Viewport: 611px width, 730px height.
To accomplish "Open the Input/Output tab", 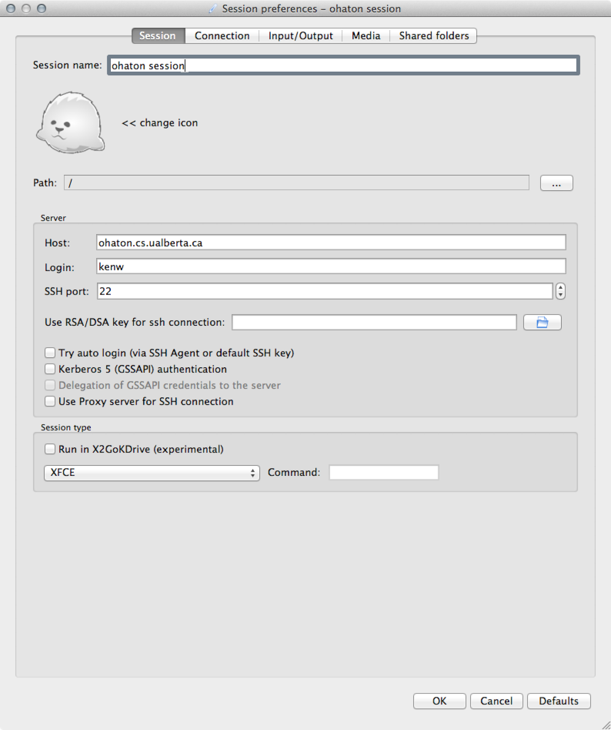I will coord(300,36).
